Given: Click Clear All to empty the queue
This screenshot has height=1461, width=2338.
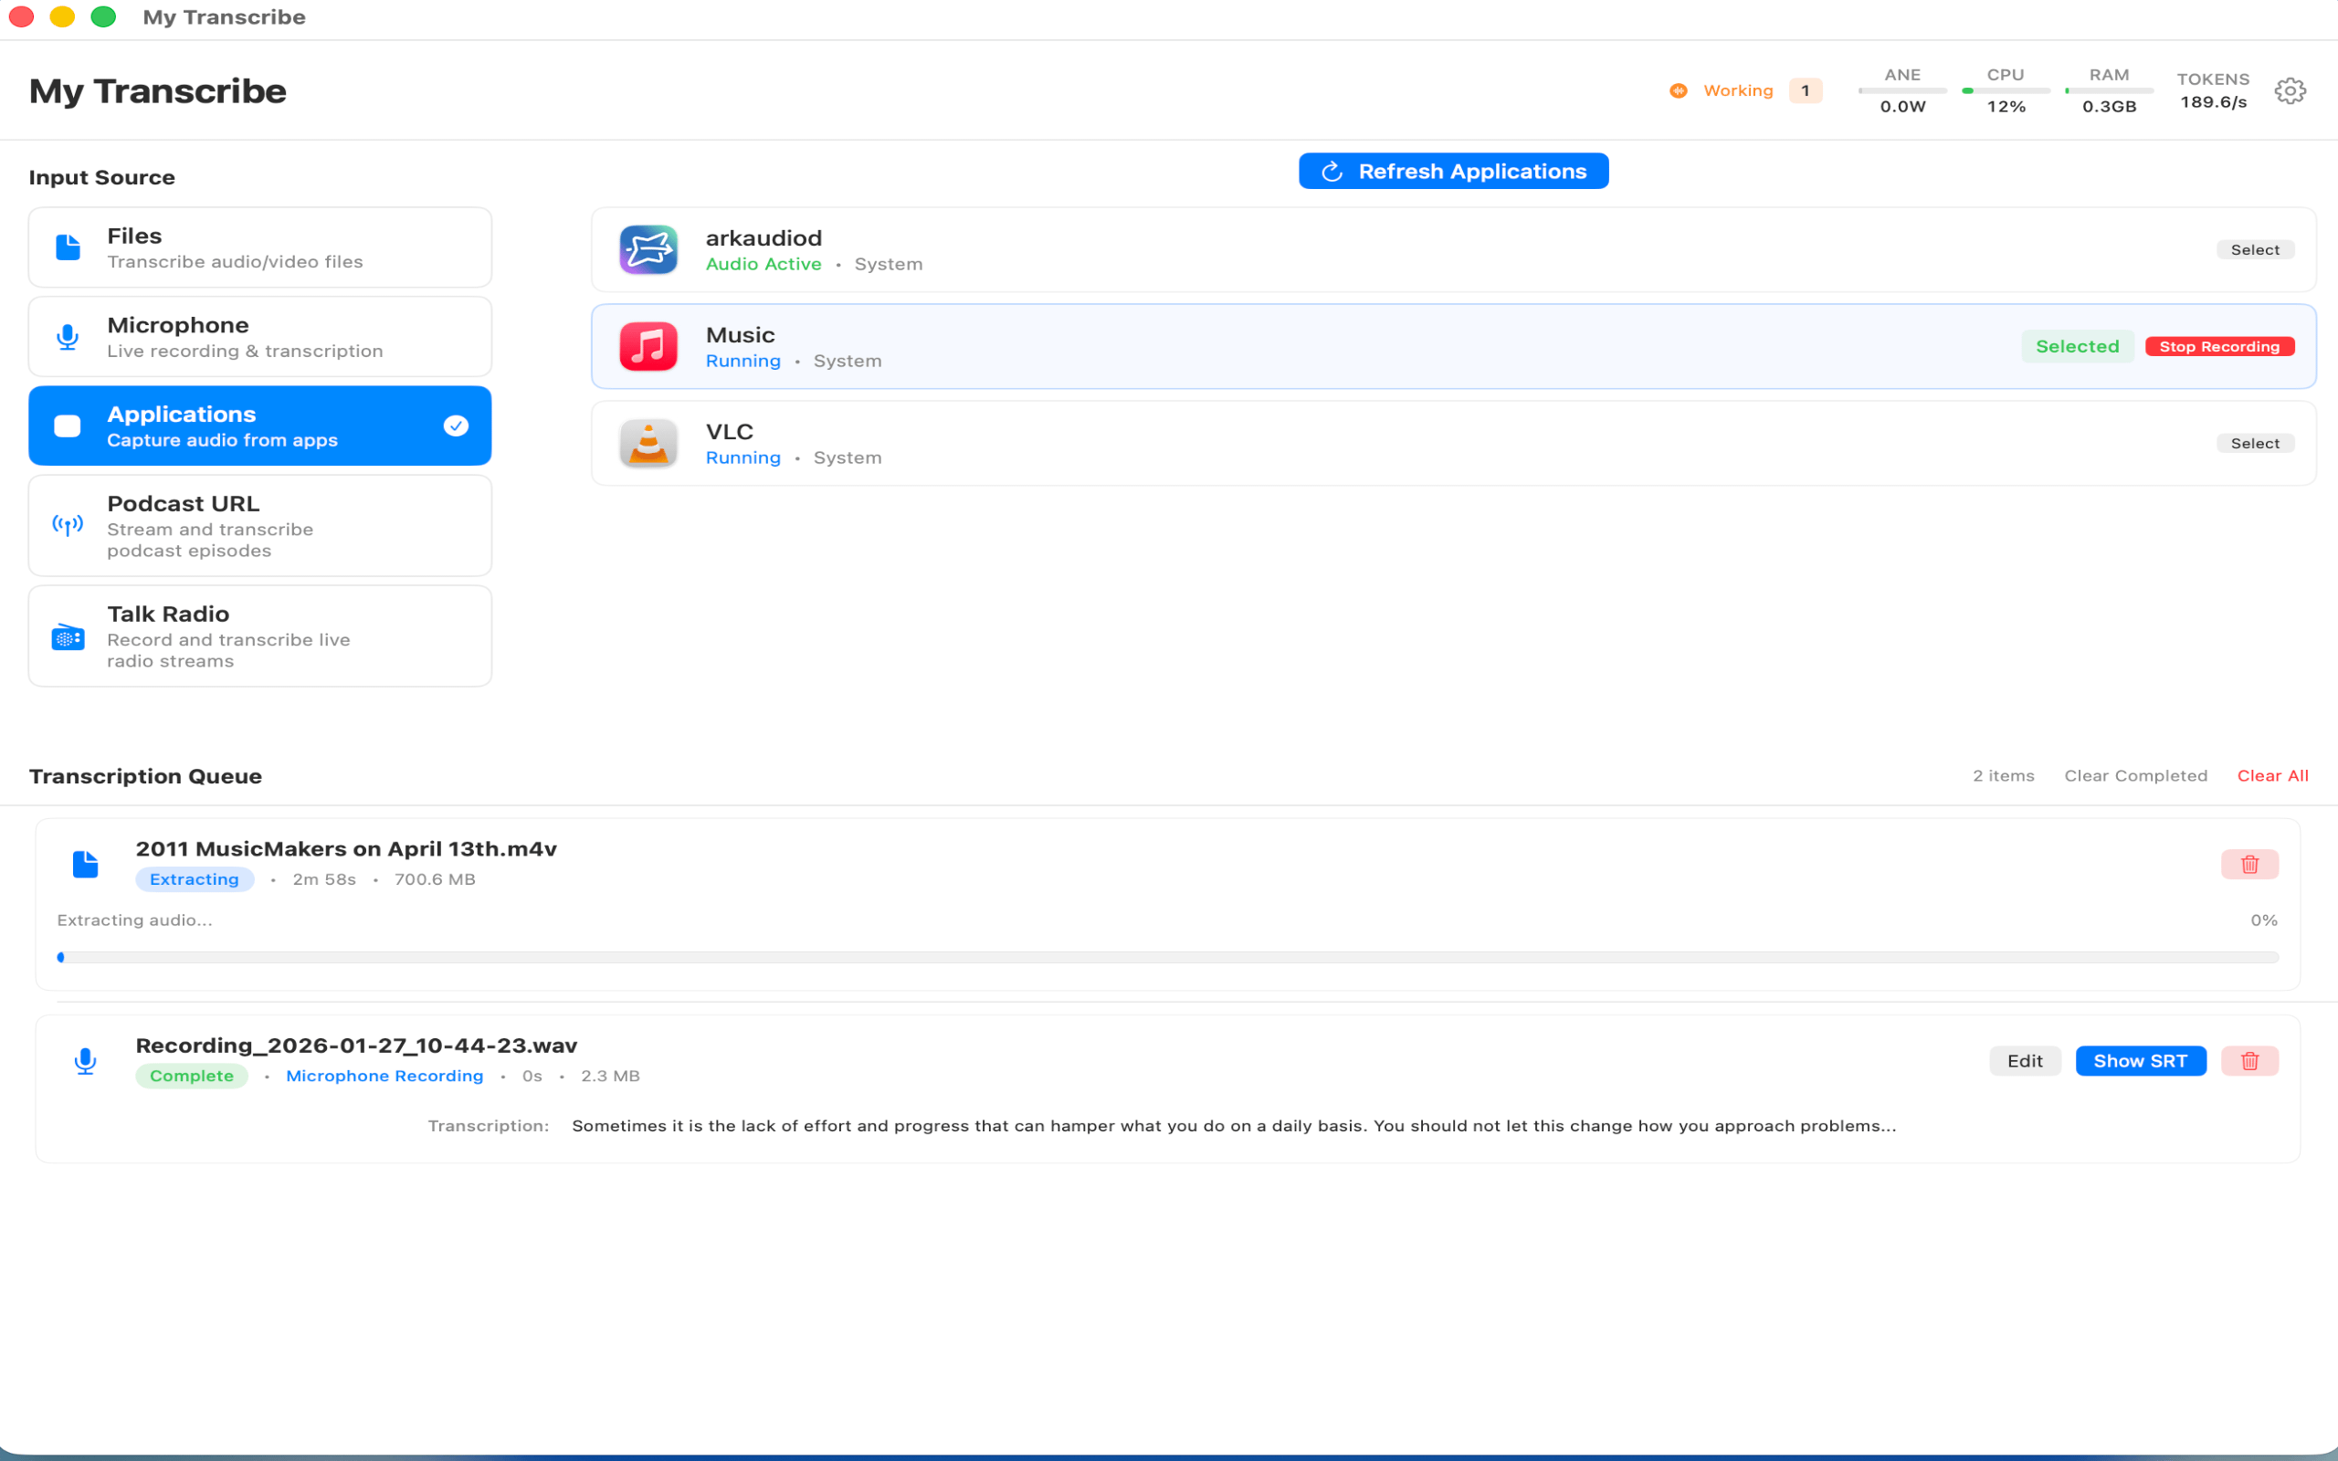Looking at the screenshot, I should coord(2272,775).
